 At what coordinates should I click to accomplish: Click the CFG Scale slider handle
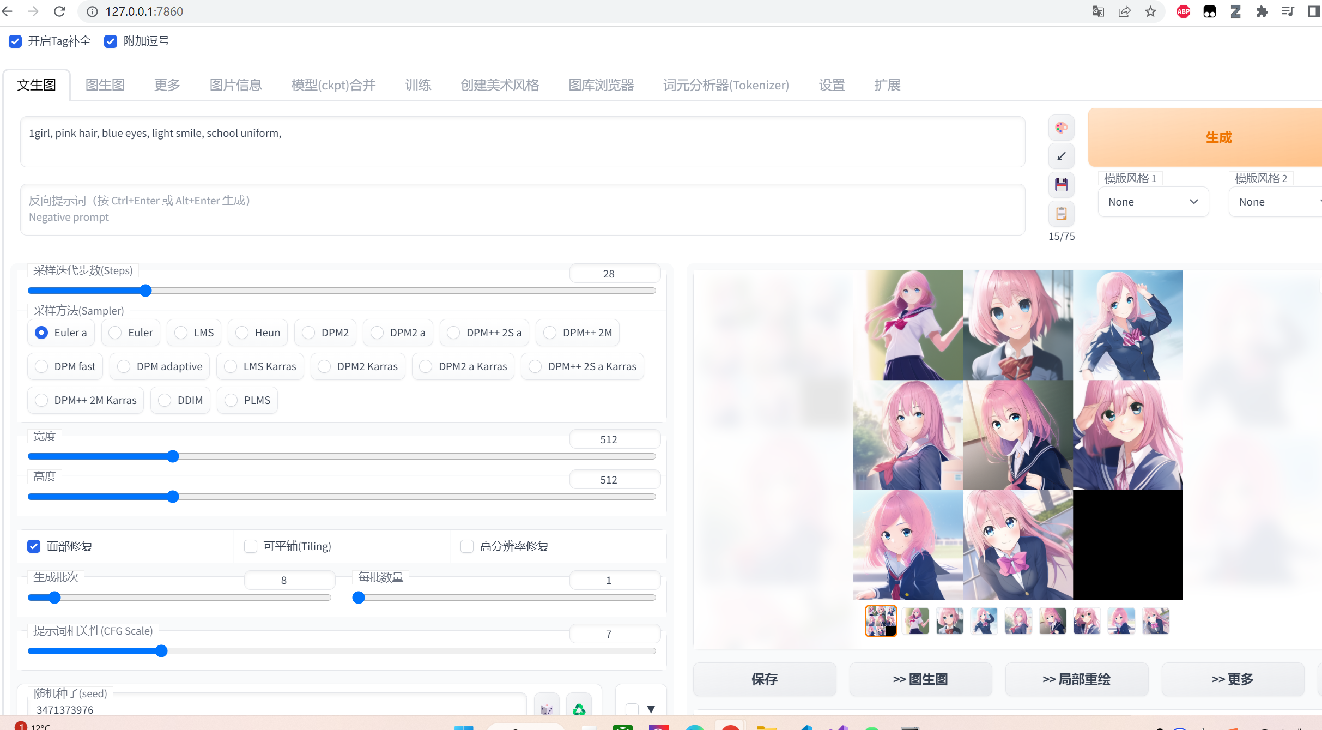click(161, 651)
